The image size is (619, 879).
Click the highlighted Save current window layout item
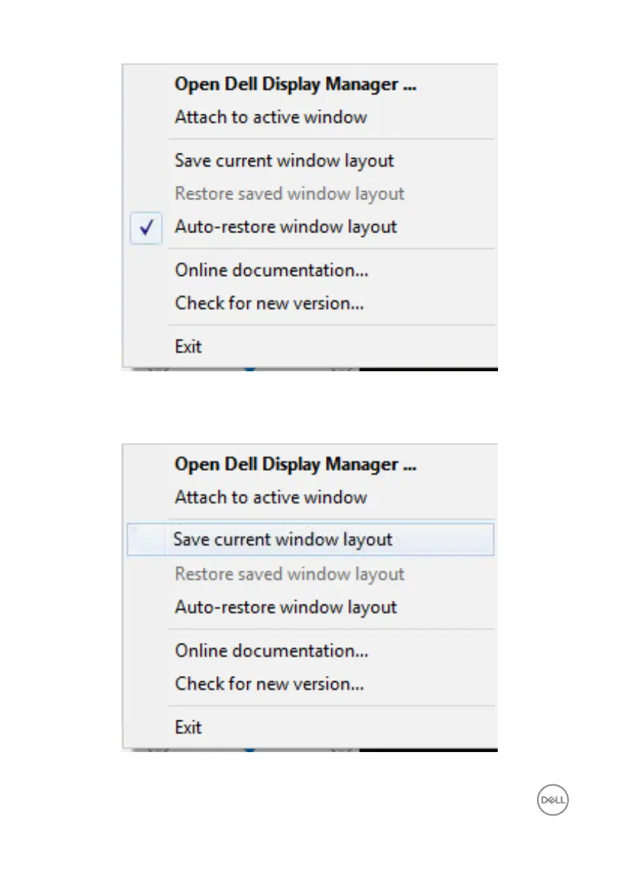283,540
